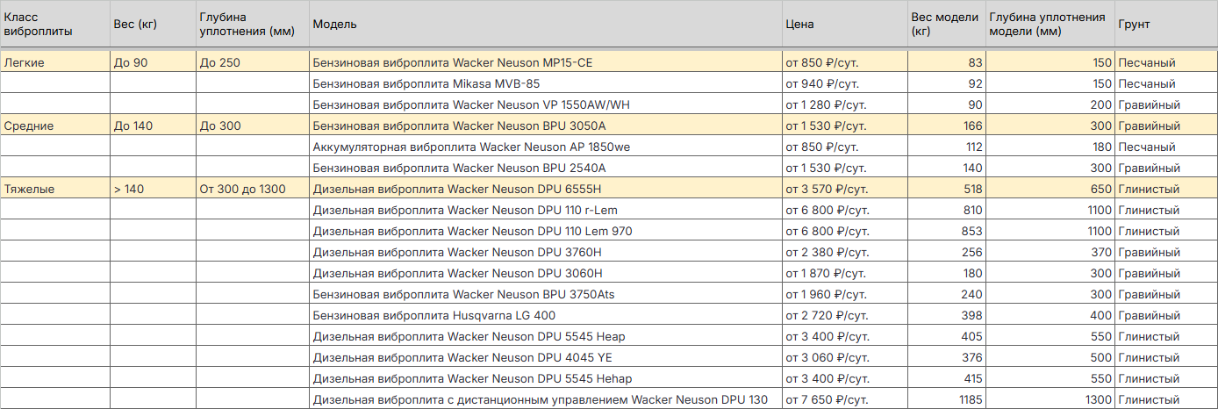Select model weight value '853'
This screenshot has height=409, width=1218.
pyautogui.click(x=947, y=232)
